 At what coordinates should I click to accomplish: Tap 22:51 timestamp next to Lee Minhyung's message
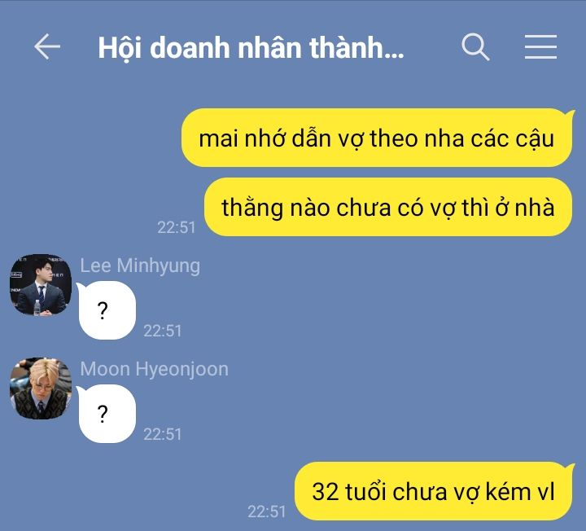click(x=163, y=331)
